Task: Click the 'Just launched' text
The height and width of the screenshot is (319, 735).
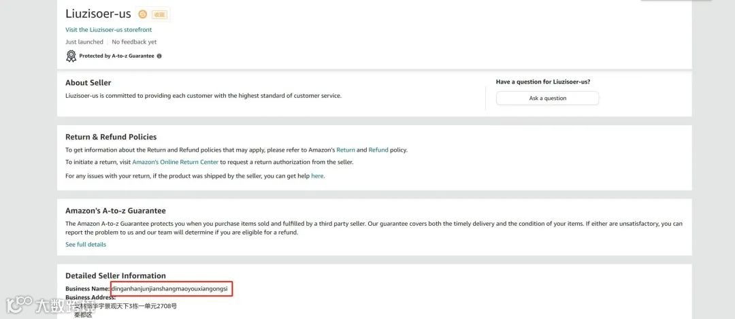Action: pyautogui.click(x=84, y=41)
